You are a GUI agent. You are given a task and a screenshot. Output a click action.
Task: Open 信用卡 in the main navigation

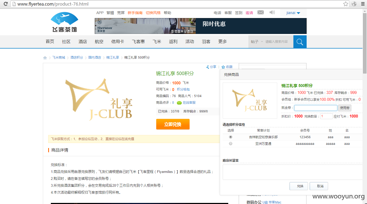coord(118,42)
